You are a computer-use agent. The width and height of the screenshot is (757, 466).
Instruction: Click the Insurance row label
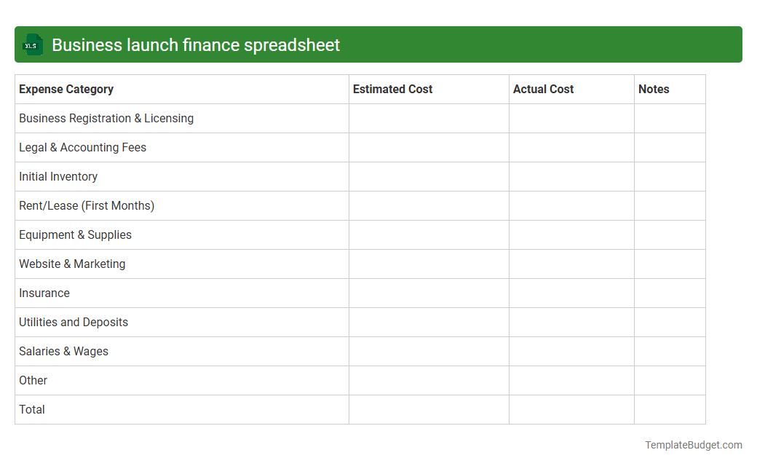(44, 293)
